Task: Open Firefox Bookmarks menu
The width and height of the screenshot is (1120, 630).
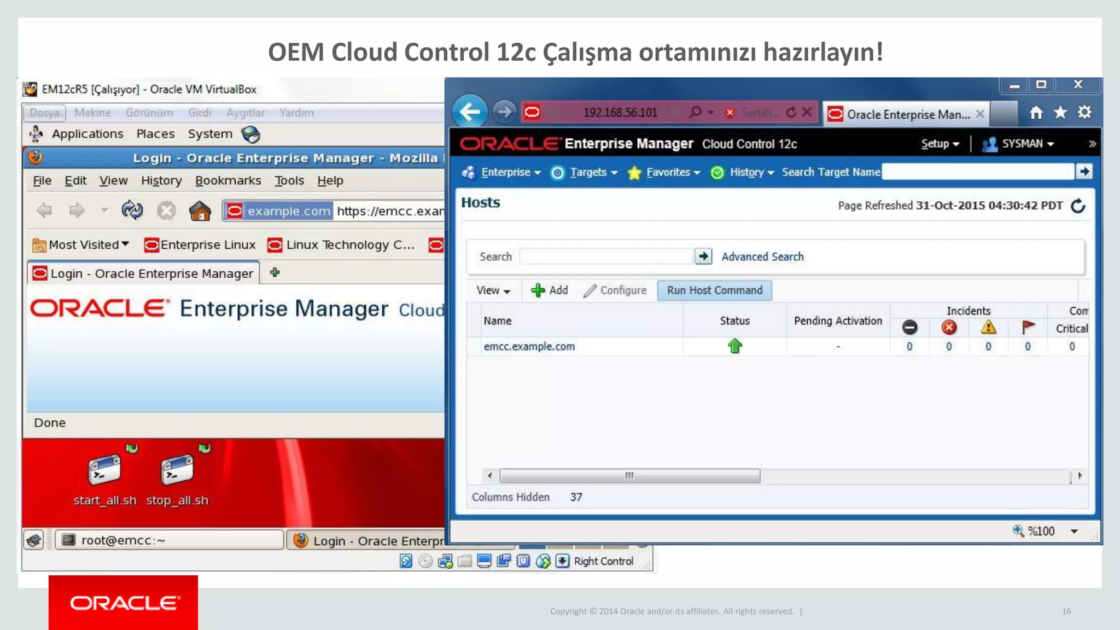Action: [x=228, y=180]
